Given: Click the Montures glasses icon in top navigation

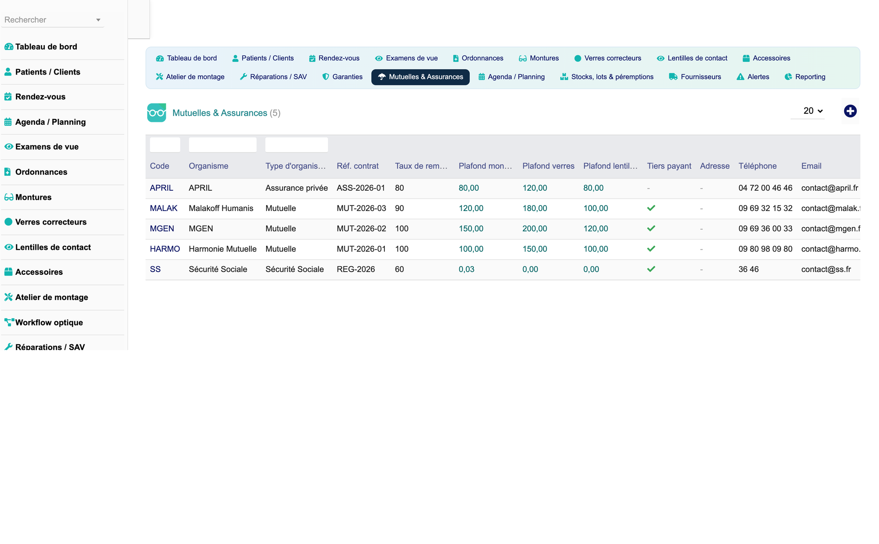Looking at the screenshot, I should [x=523, y=58].
